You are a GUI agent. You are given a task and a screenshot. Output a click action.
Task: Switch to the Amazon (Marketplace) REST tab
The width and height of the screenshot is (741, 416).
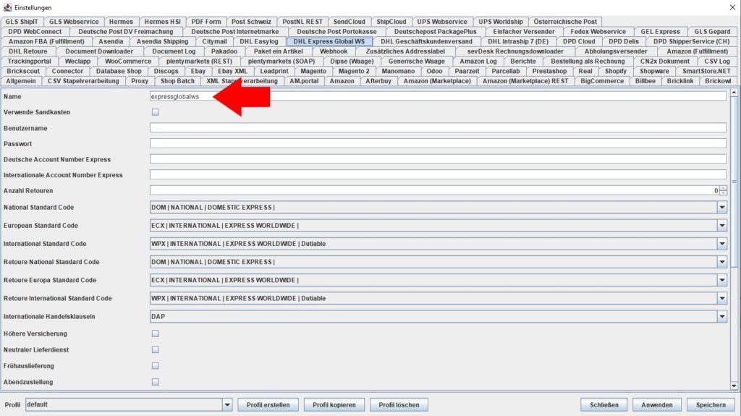pyautogui.click(x=525, y=81)
